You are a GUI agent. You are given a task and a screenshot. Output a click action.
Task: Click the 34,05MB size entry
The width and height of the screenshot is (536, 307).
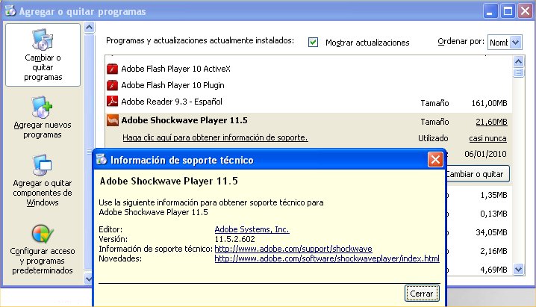[491, 232]
